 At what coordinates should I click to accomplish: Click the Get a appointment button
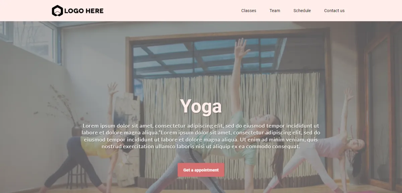click(x=201, y=170)
